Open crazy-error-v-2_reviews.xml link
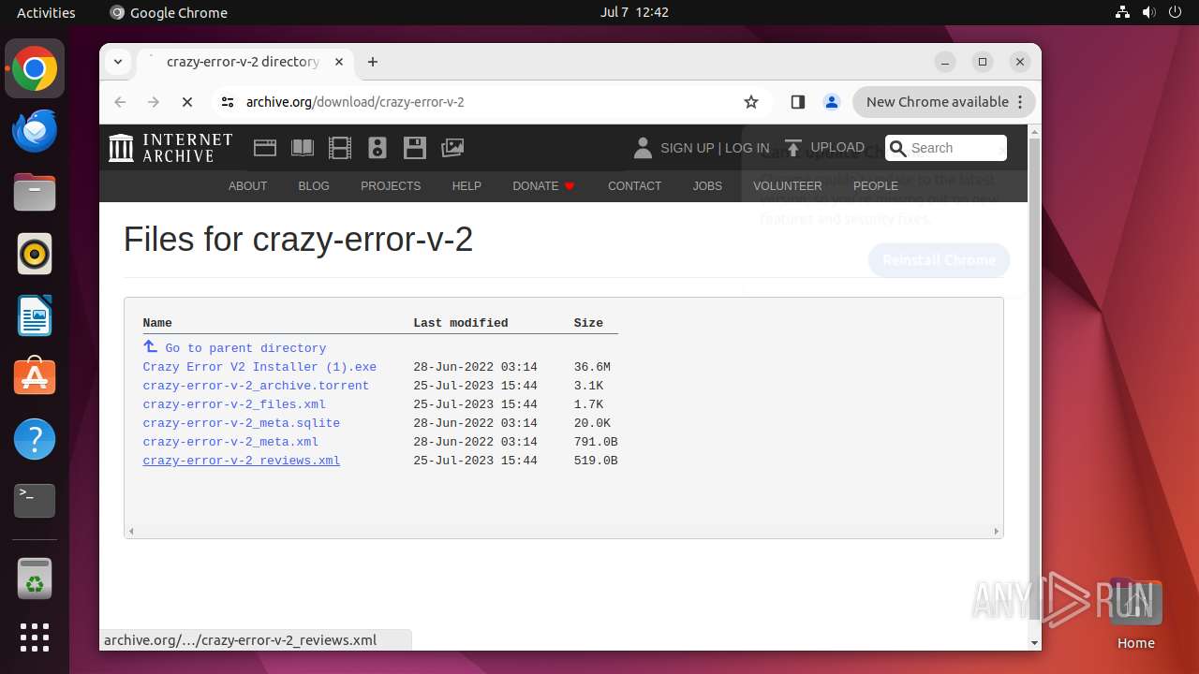The height and width of the screenshot is (674, 1199). (x=241, y=461)
